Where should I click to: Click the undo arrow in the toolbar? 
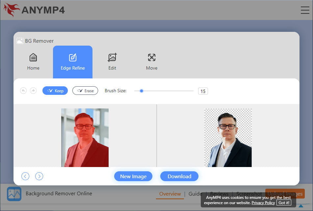coord(23,91)
